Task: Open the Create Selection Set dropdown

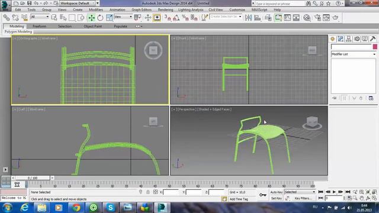Action: pos(226,17)
